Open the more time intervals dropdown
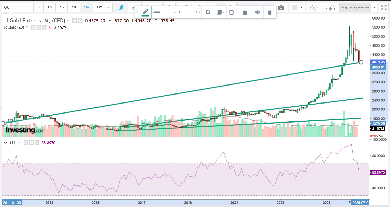Viewport: 391px width, 207px height. [109, 7]
